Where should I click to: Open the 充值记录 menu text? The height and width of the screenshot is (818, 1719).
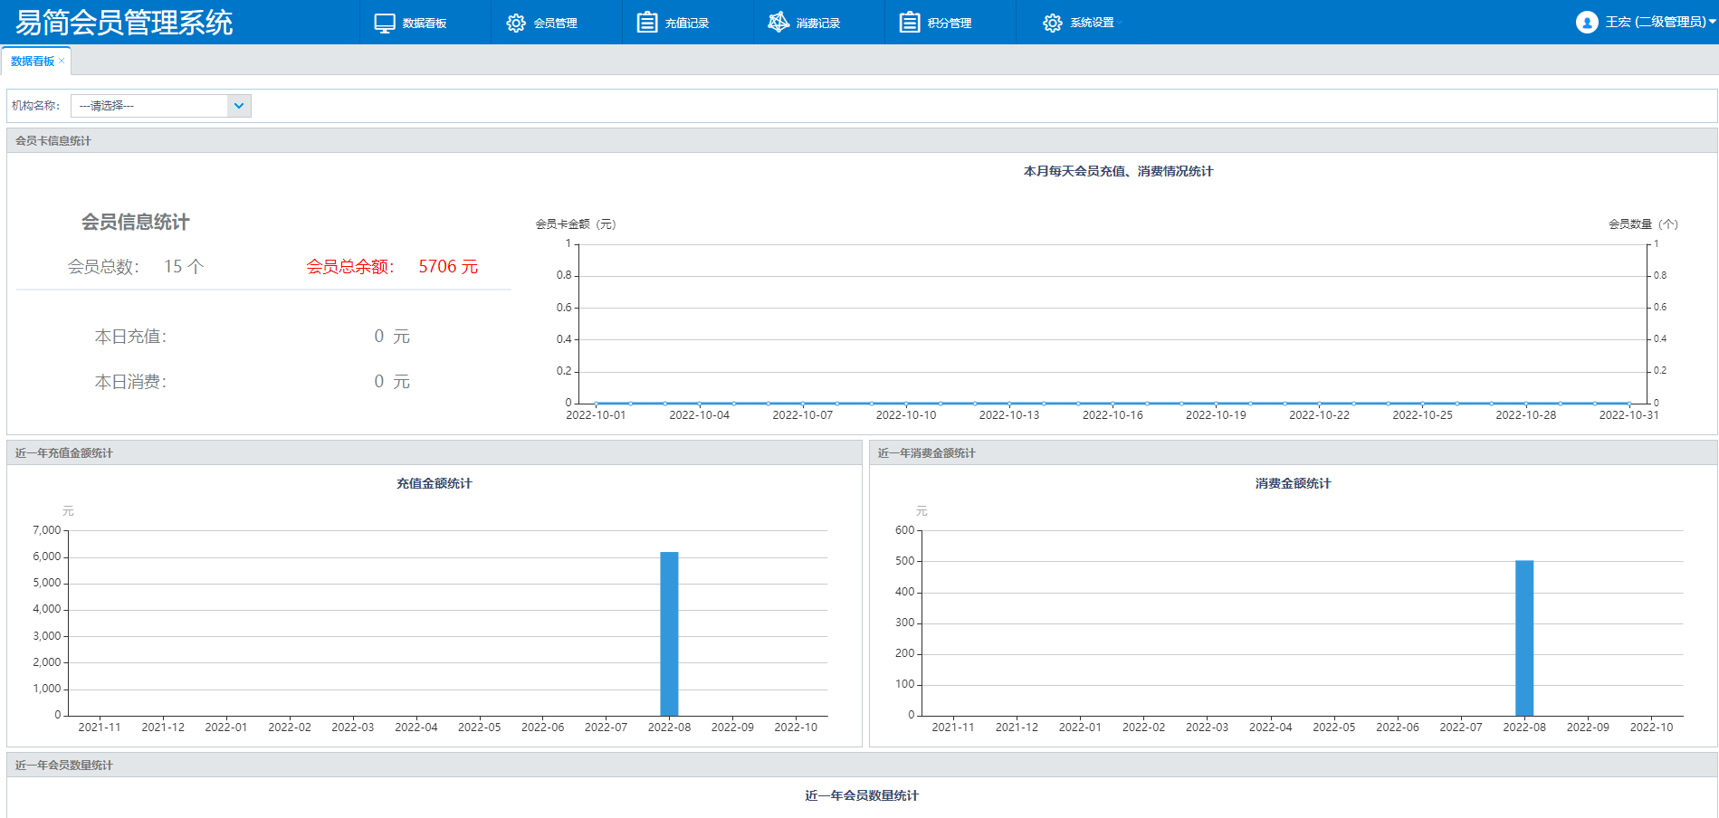click(x=686, y=23)
